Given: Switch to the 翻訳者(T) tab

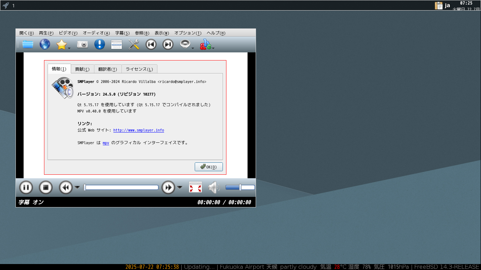Looking at the screenshot, I should coord(108,69).
